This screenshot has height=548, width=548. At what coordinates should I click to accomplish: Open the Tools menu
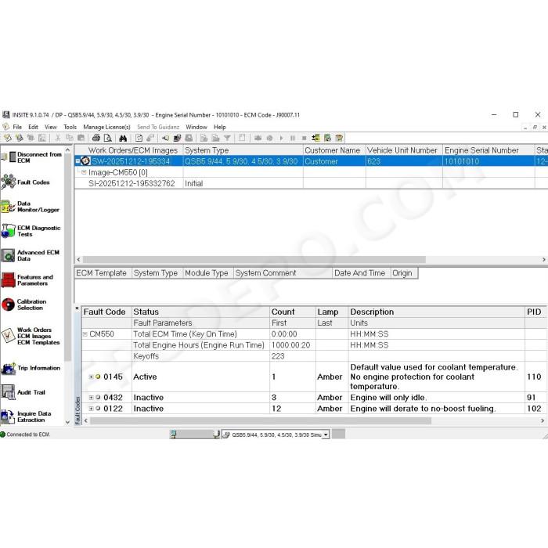tap(70, 127)
